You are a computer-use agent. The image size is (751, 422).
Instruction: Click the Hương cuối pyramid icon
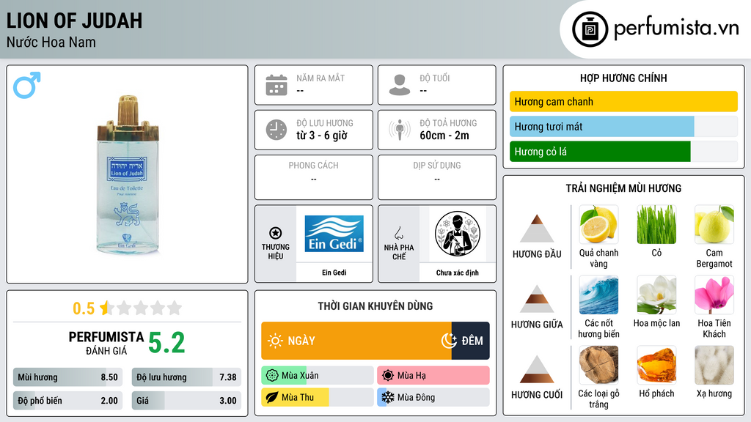tap(537, 369)
